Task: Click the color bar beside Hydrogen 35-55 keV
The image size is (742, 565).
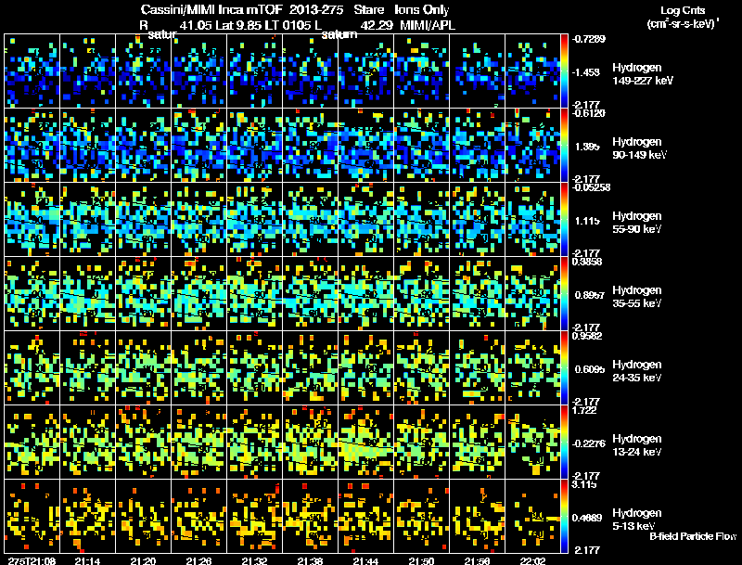Action: click(564, 294)
